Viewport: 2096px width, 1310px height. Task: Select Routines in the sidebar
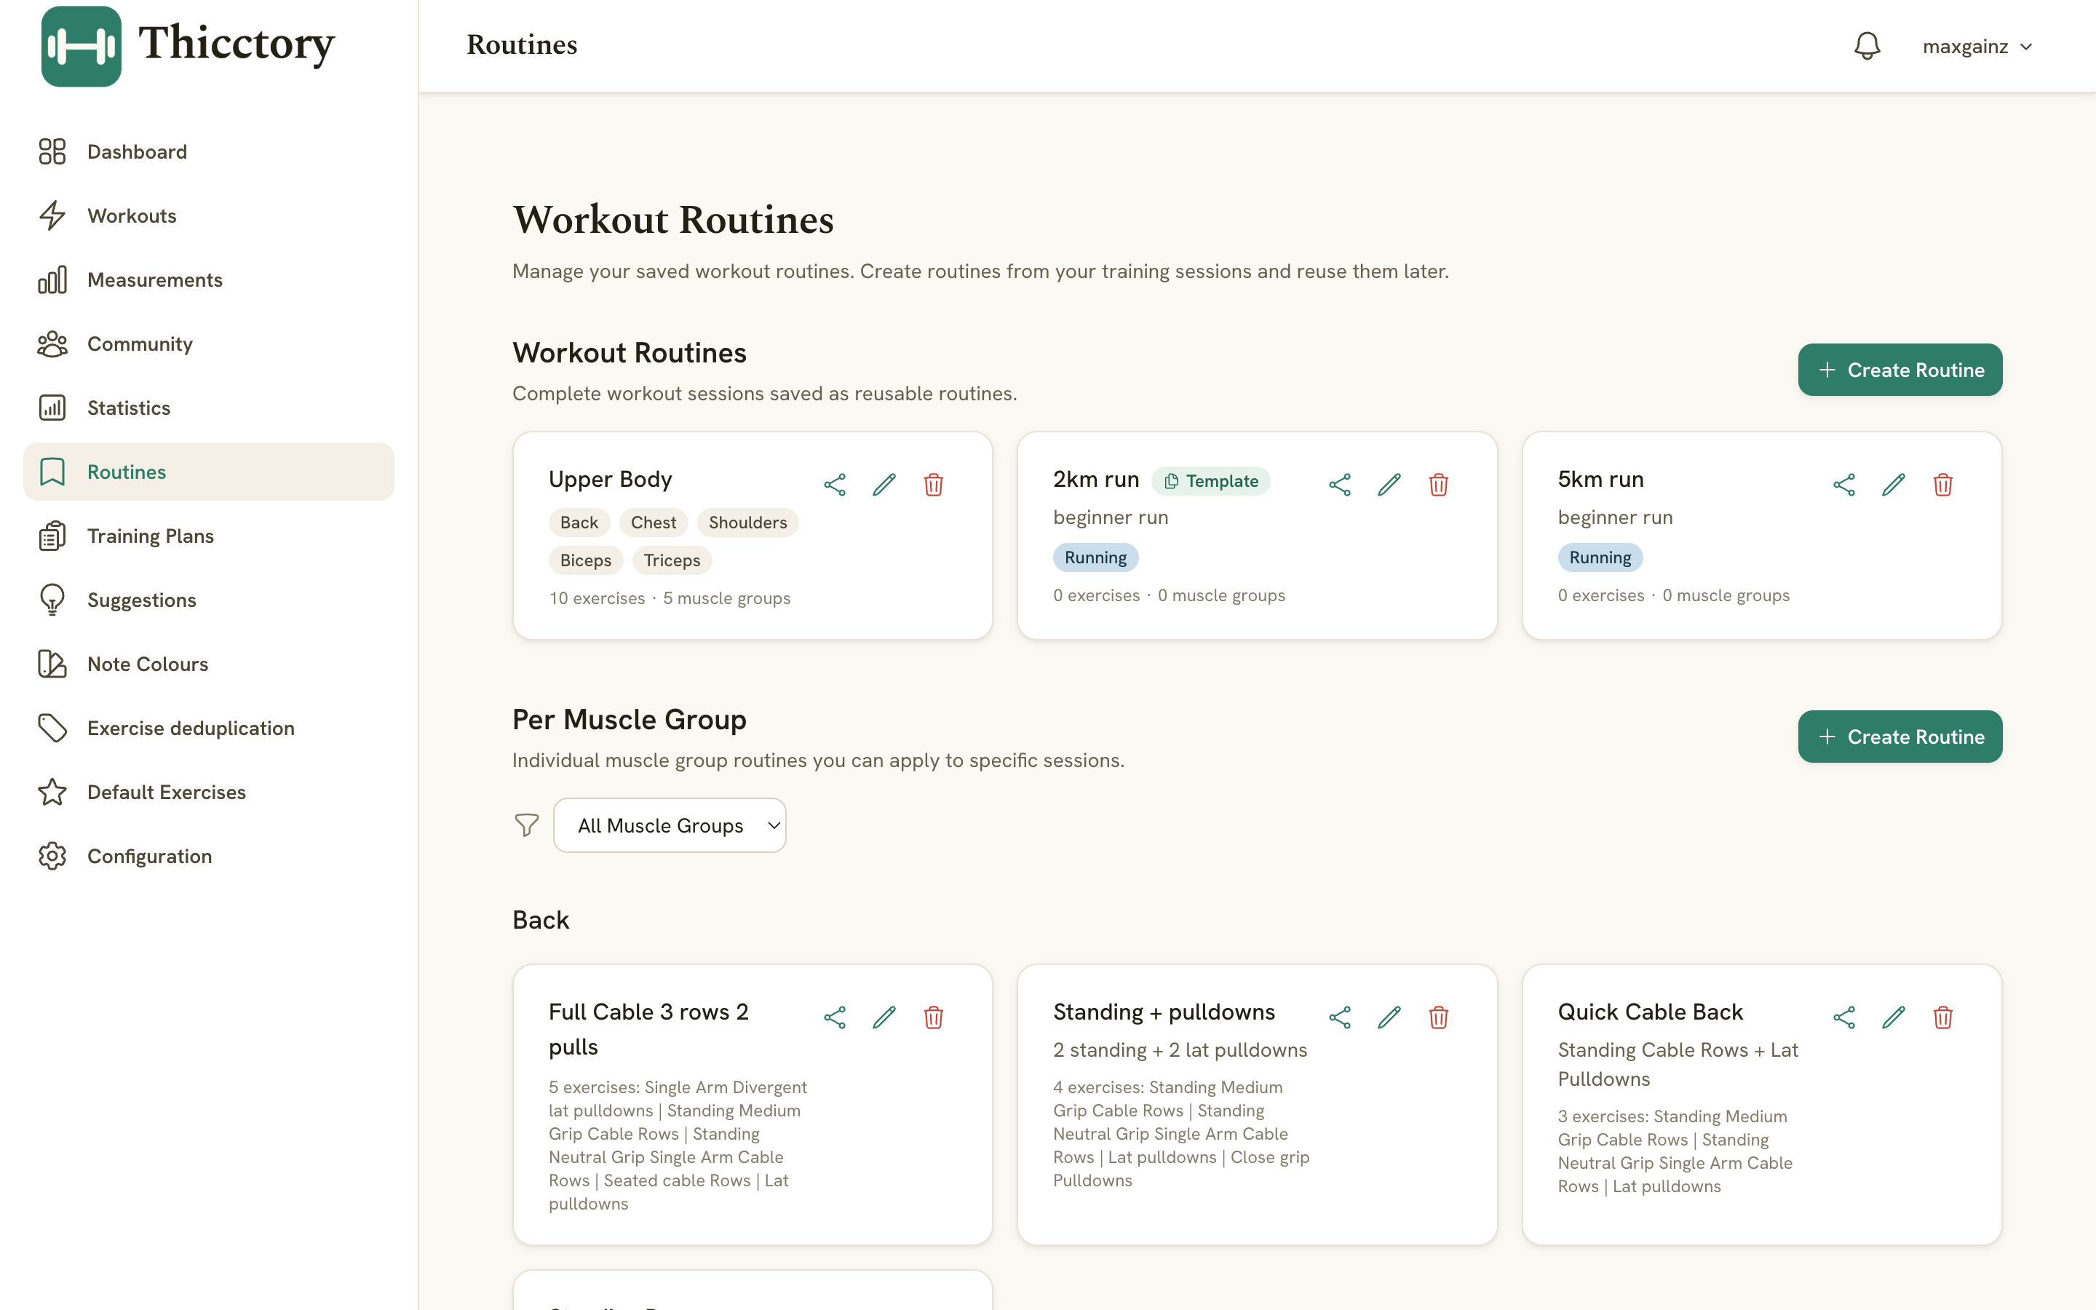208,472
